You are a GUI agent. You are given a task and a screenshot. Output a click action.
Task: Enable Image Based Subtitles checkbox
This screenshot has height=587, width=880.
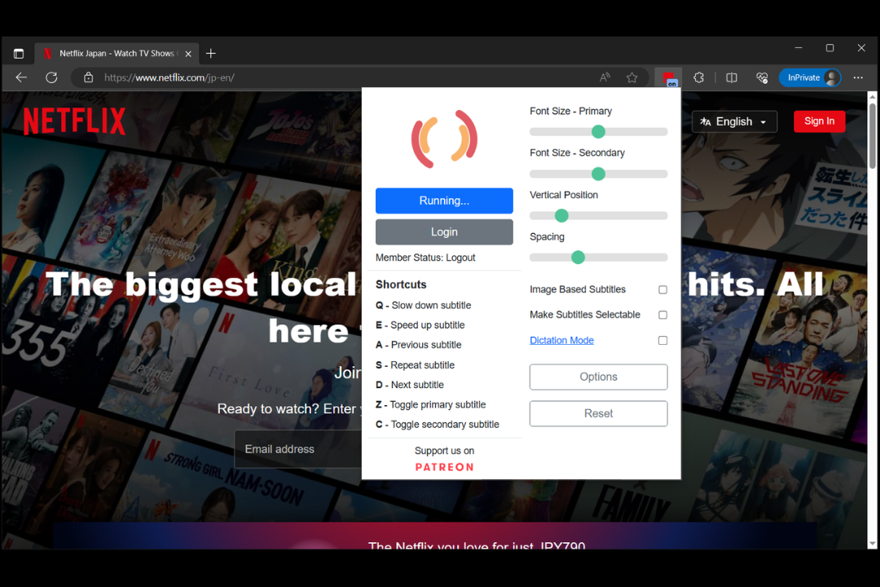coord(662,290)
